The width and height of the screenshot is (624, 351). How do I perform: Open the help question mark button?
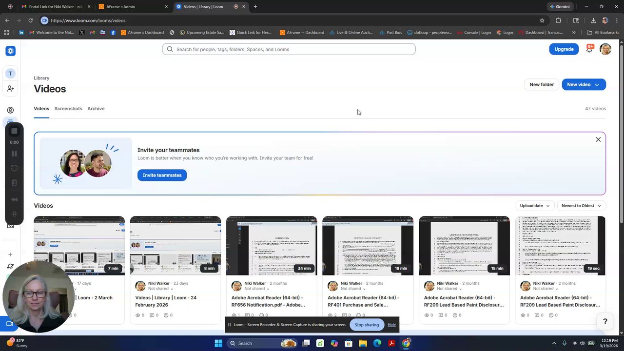(605, 321)
